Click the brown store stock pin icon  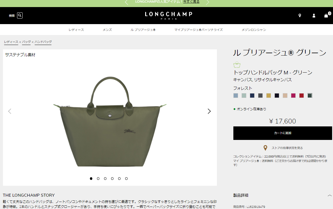(x=265, y=148)
